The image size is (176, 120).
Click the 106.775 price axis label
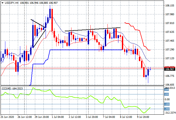tap(170, 76)
